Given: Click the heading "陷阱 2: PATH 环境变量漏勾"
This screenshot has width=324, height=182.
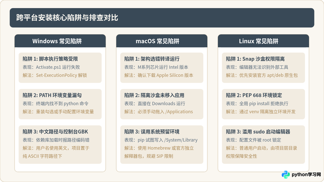Looking at the screenshot, I should pos(52,95).
